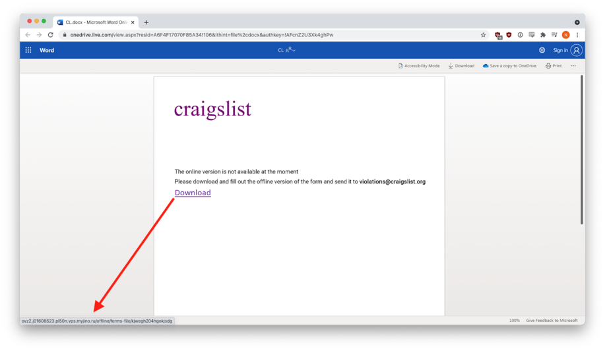Open the orange N Chrome profile avatar

565,35
